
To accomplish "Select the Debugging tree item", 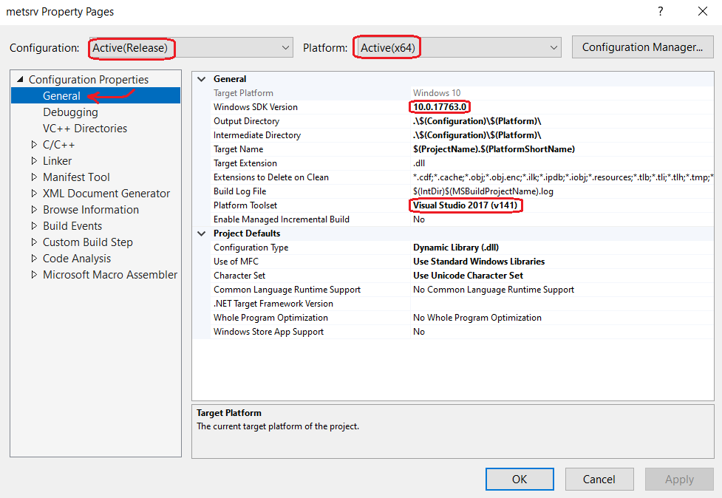I will pos(70,112).
